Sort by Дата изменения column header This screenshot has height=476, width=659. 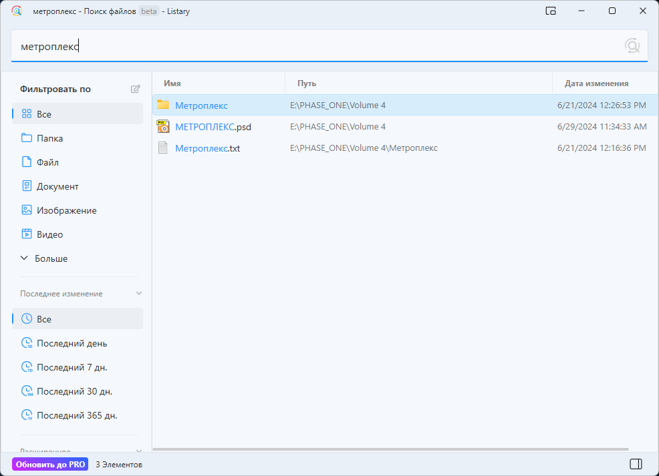606,83
